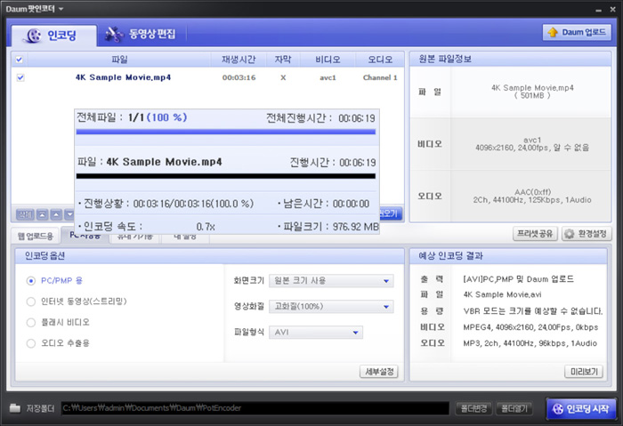The height and width of the screenshot is (426, 623).
Task: Click the 폴더변경 button
Action: pos(473,408)
